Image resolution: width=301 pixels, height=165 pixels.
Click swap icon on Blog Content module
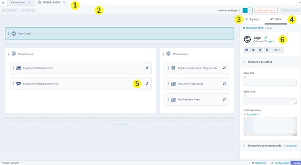coord(147,68)
